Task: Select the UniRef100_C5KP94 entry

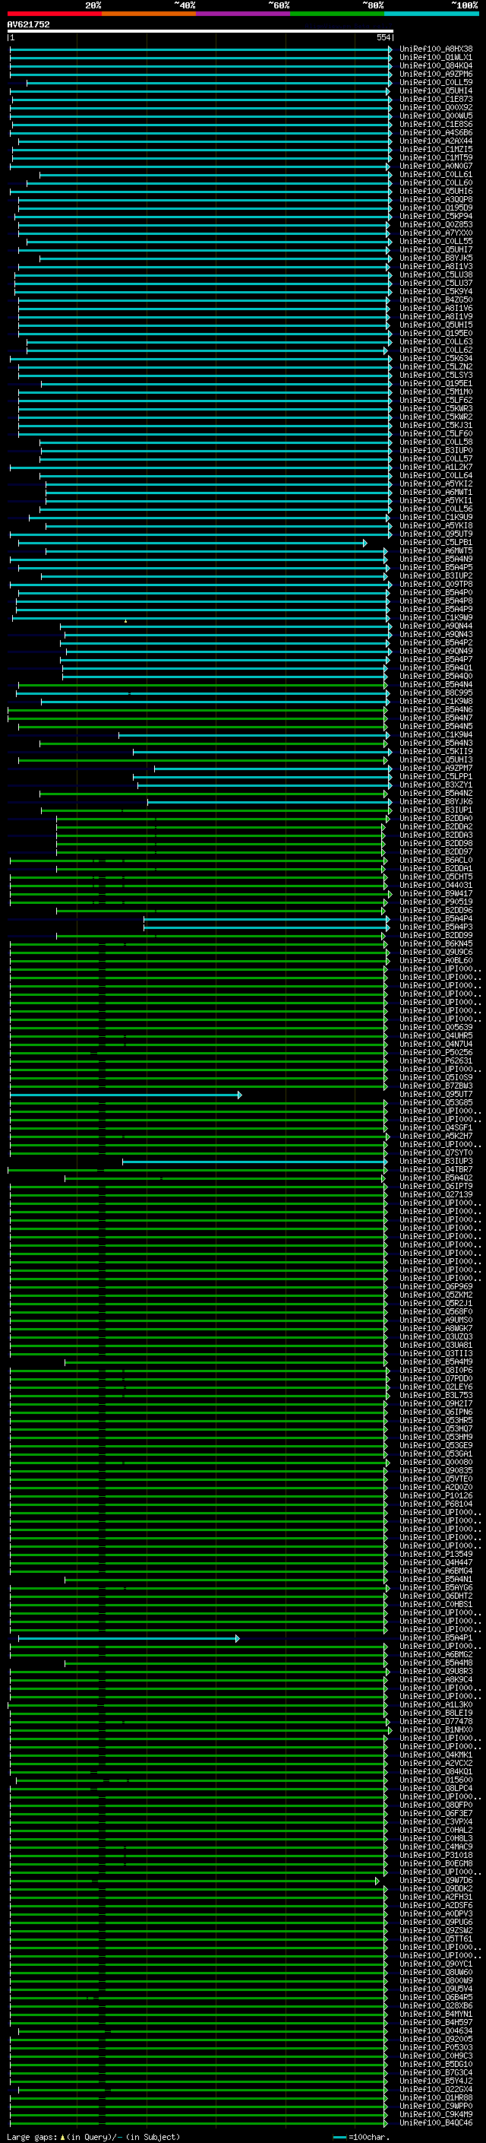Action: (x=435, y=217)
